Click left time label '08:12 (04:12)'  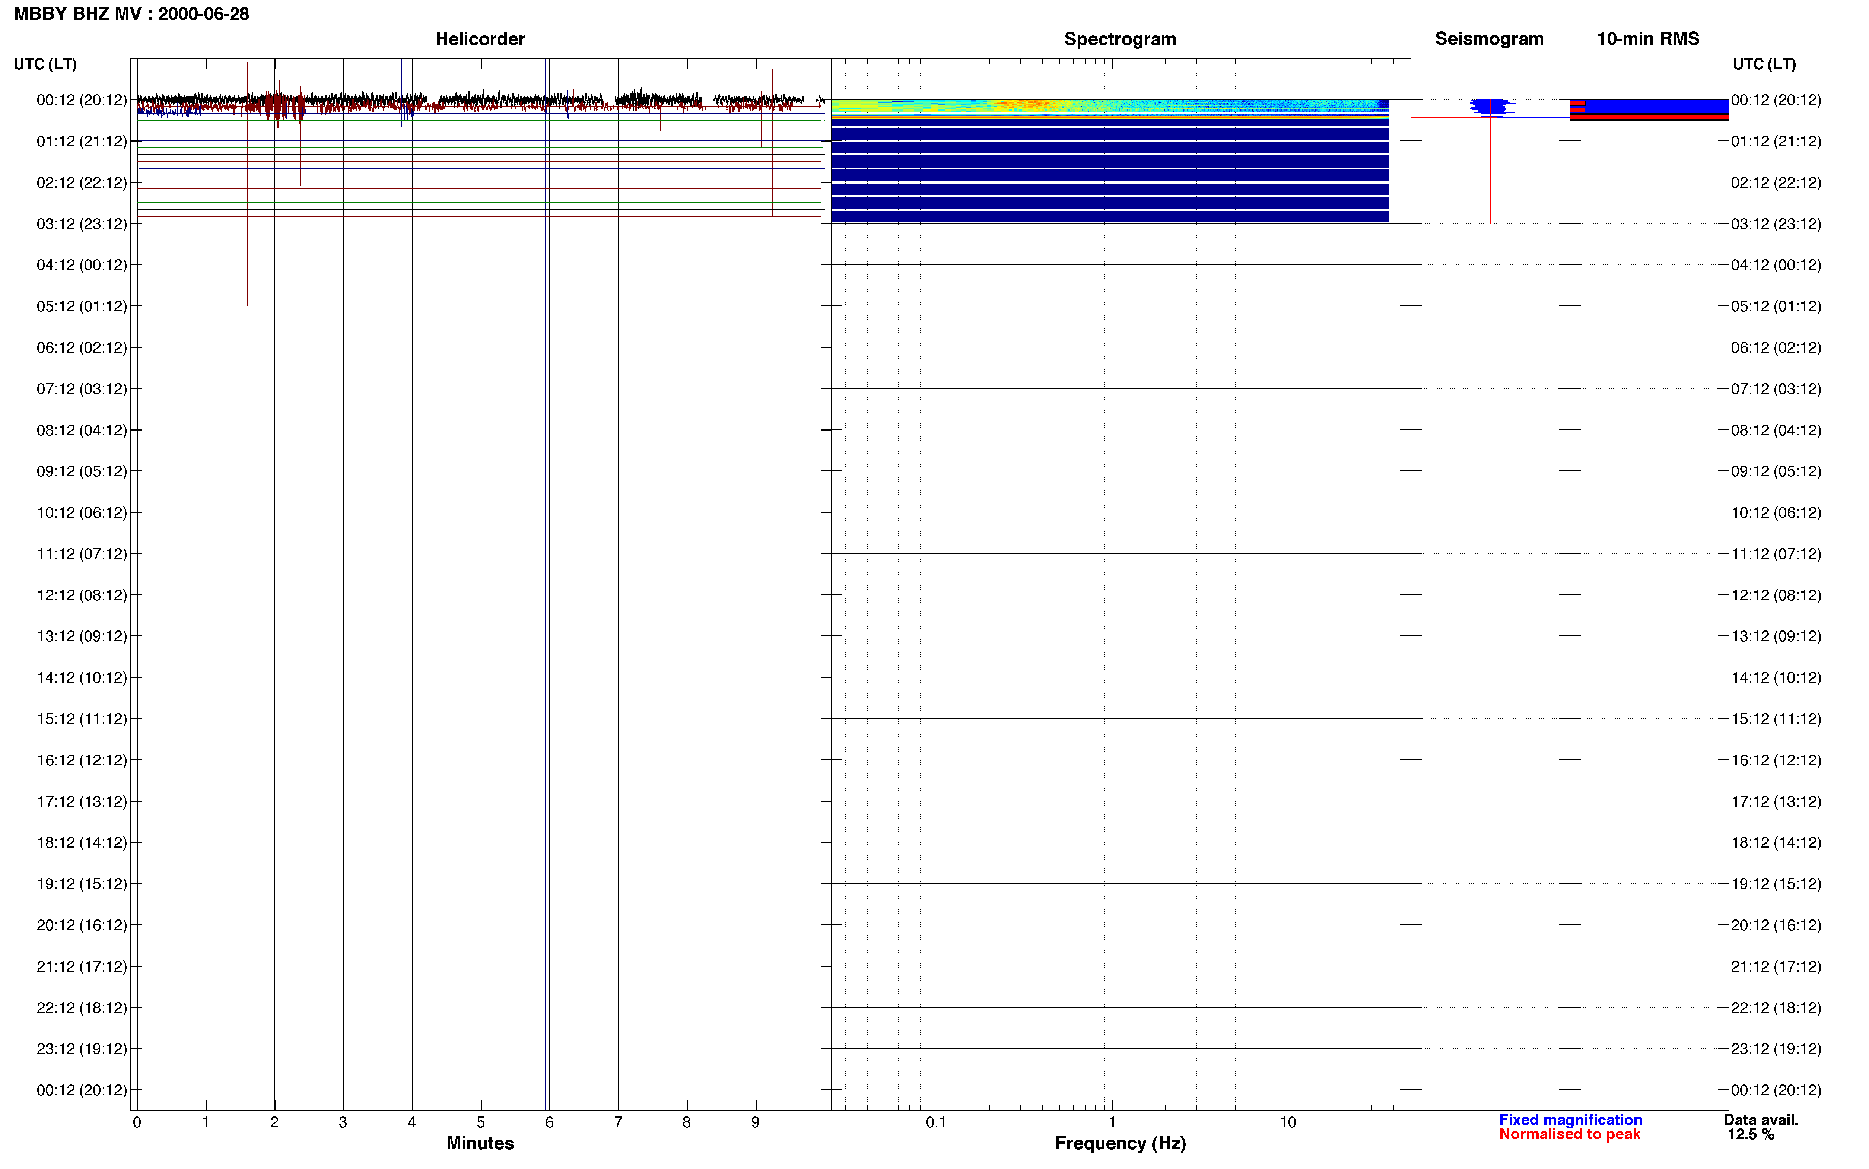click(81, 430)
